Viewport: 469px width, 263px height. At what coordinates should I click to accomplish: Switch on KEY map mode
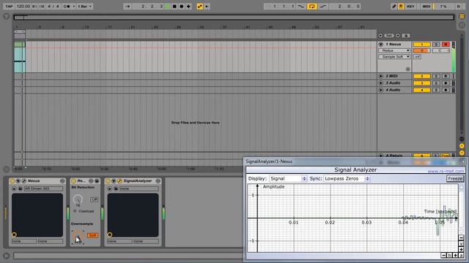coord(410,7)
